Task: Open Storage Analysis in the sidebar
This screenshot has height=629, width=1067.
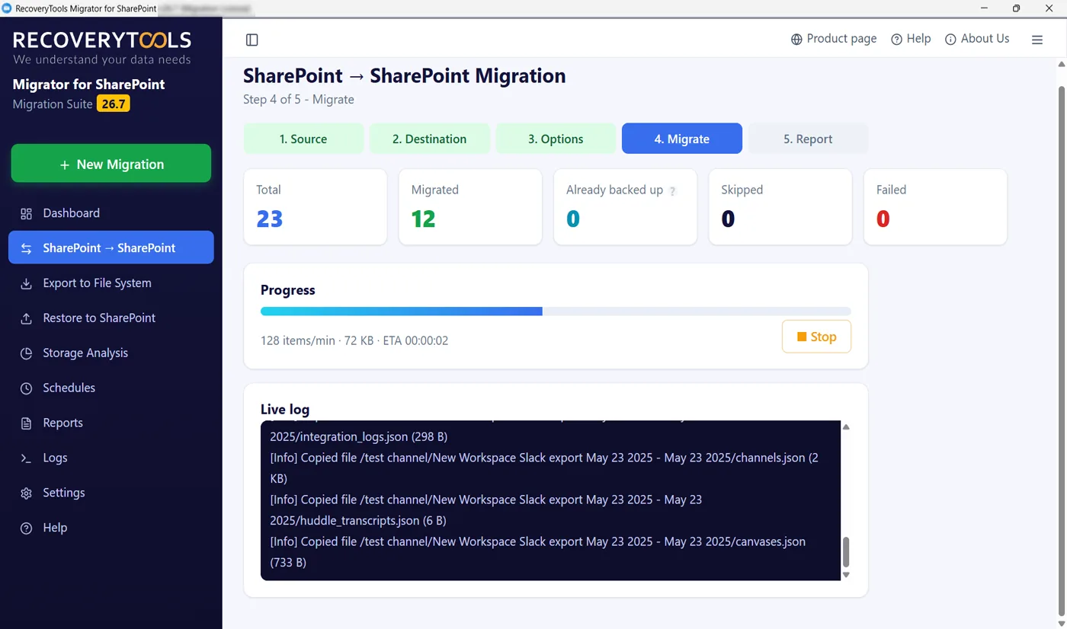Action: 111,353
